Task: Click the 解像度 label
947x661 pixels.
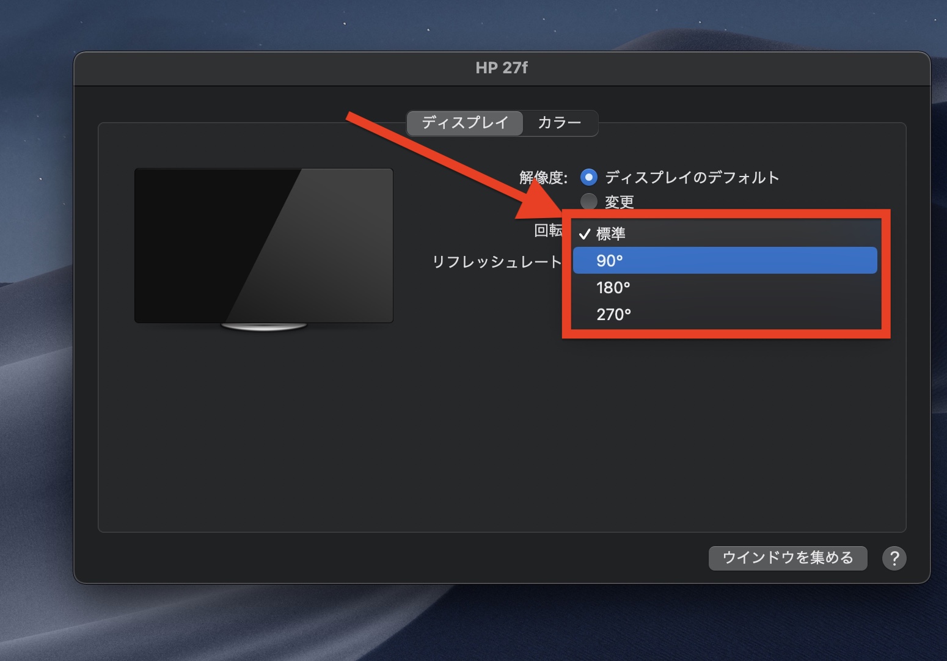Action: pyautogui.click(x=543, y=177)
